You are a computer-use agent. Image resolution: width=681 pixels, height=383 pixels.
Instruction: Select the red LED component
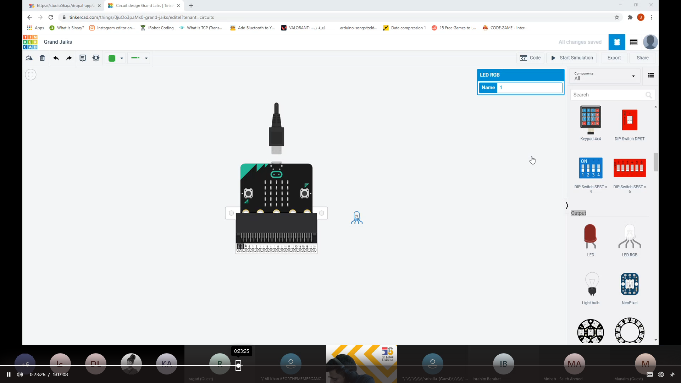click(x=590, y=240)
